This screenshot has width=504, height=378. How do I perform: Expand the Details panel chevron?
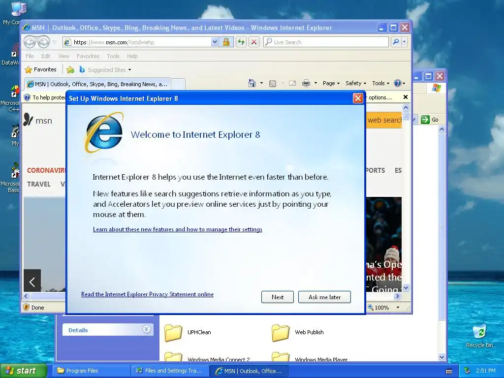click(x=146, y=329)
